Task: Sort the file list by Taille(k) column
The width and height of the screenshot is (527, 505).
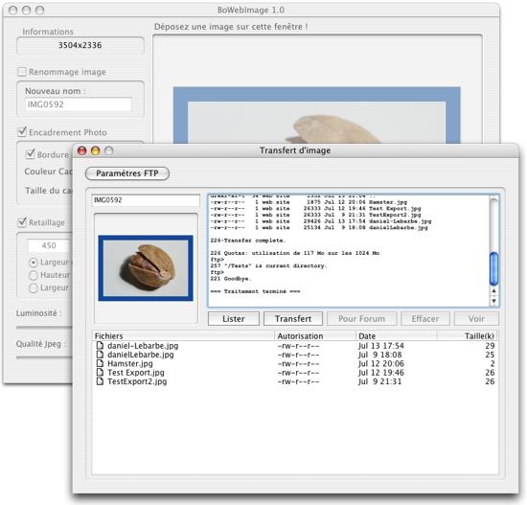Action: (468, 336)
